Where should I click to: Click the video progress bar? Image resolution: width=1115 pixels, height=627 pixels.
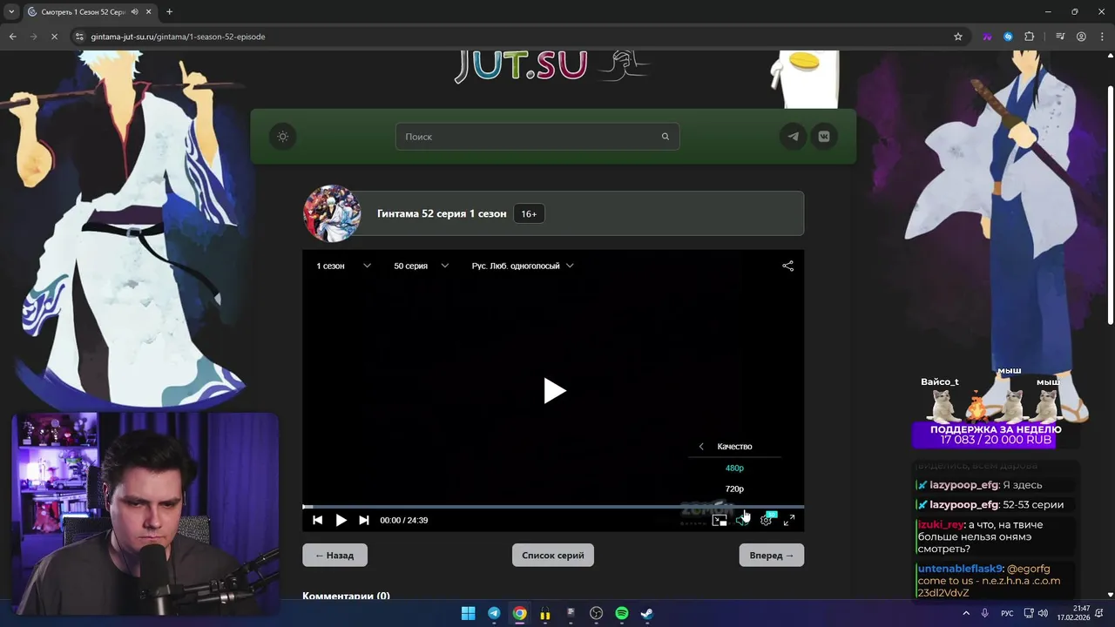click(553, 506)
